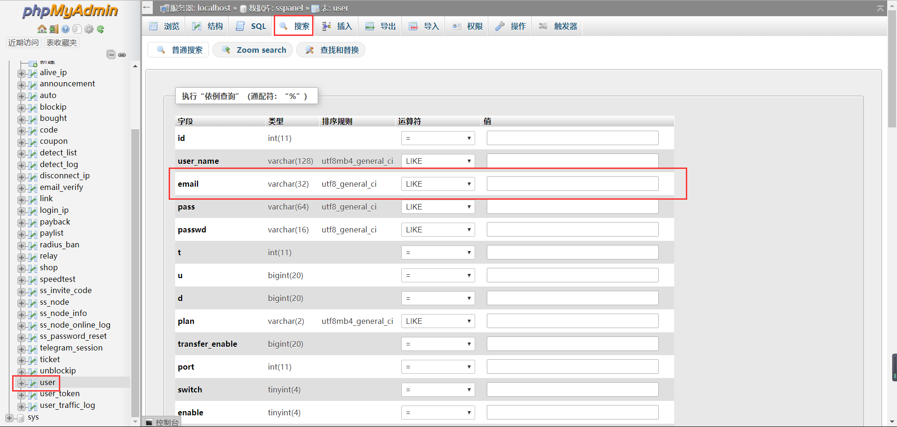Click the table icon beside announcement
The height and width of the screenshot is (427, 897).
[32, 84]
